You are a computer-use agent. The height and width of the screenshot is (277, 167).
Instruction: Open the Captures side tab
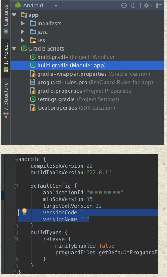pos(6,20)
